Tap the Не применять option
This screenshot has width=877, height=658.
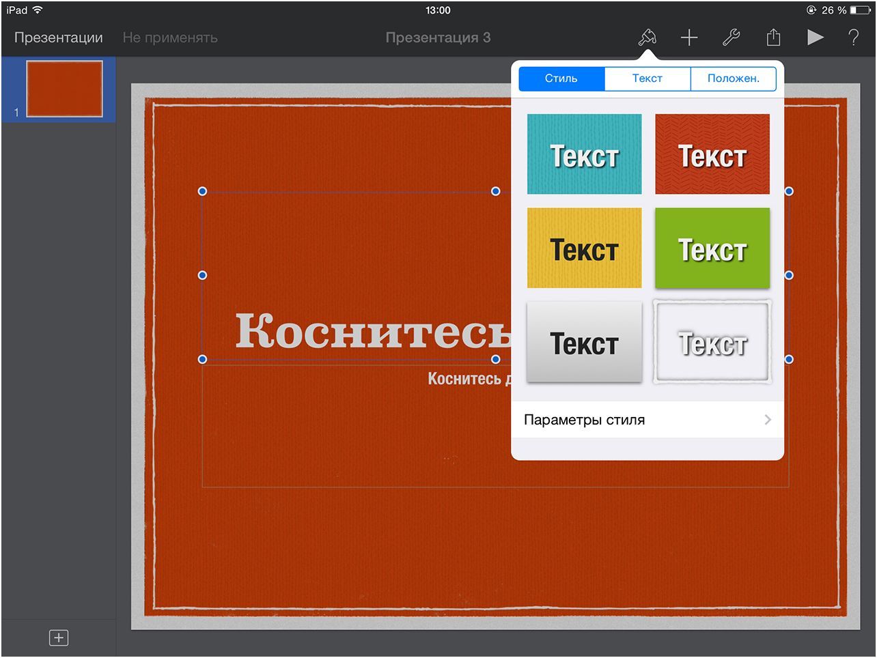point(170,38)
